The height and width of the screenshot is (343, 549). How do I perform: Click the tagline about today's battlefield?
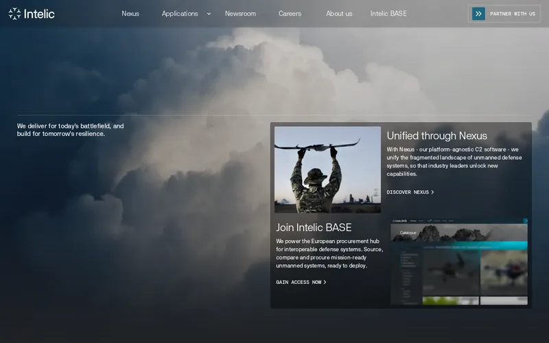pyautogui.click(x=70, y=130)
